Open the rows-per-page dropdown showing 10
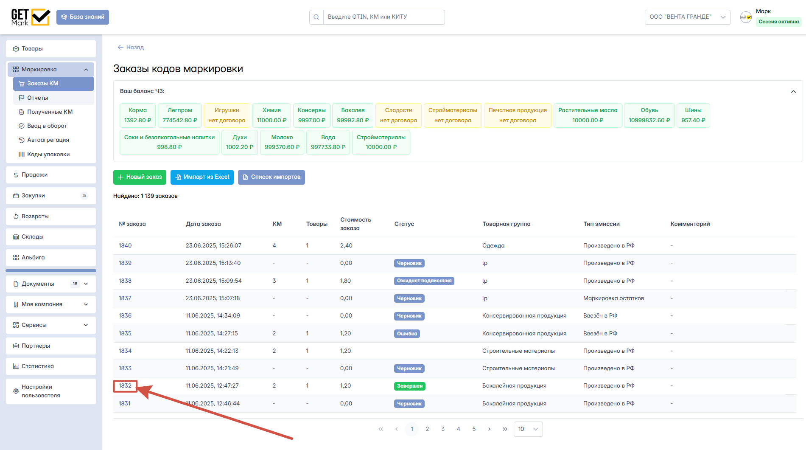The height and width of the screenshot is (450, 806). (528, 429)
